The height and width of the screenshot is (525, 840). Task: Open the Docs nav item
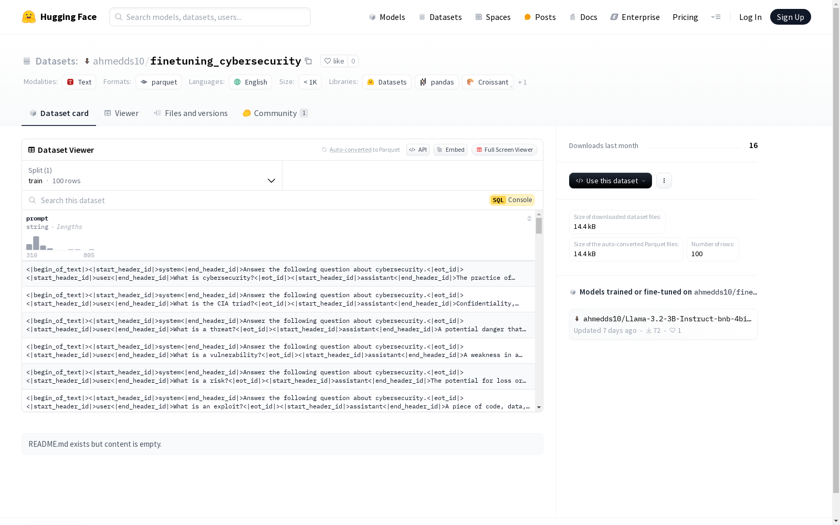click(x=583, y=17)
